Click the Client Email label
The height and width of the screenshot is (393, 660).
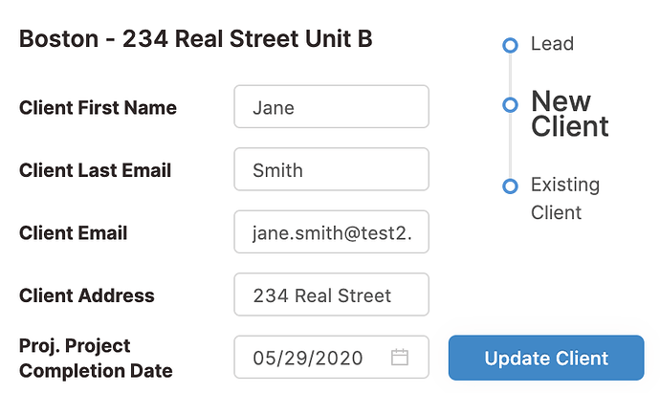tap(74, 233)
